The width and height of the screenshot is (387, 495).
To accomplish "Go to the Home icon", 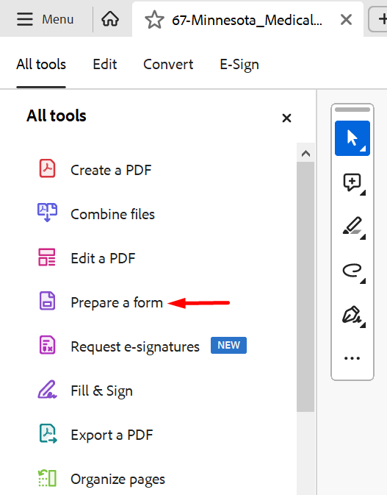I will (x=110, y=19).
